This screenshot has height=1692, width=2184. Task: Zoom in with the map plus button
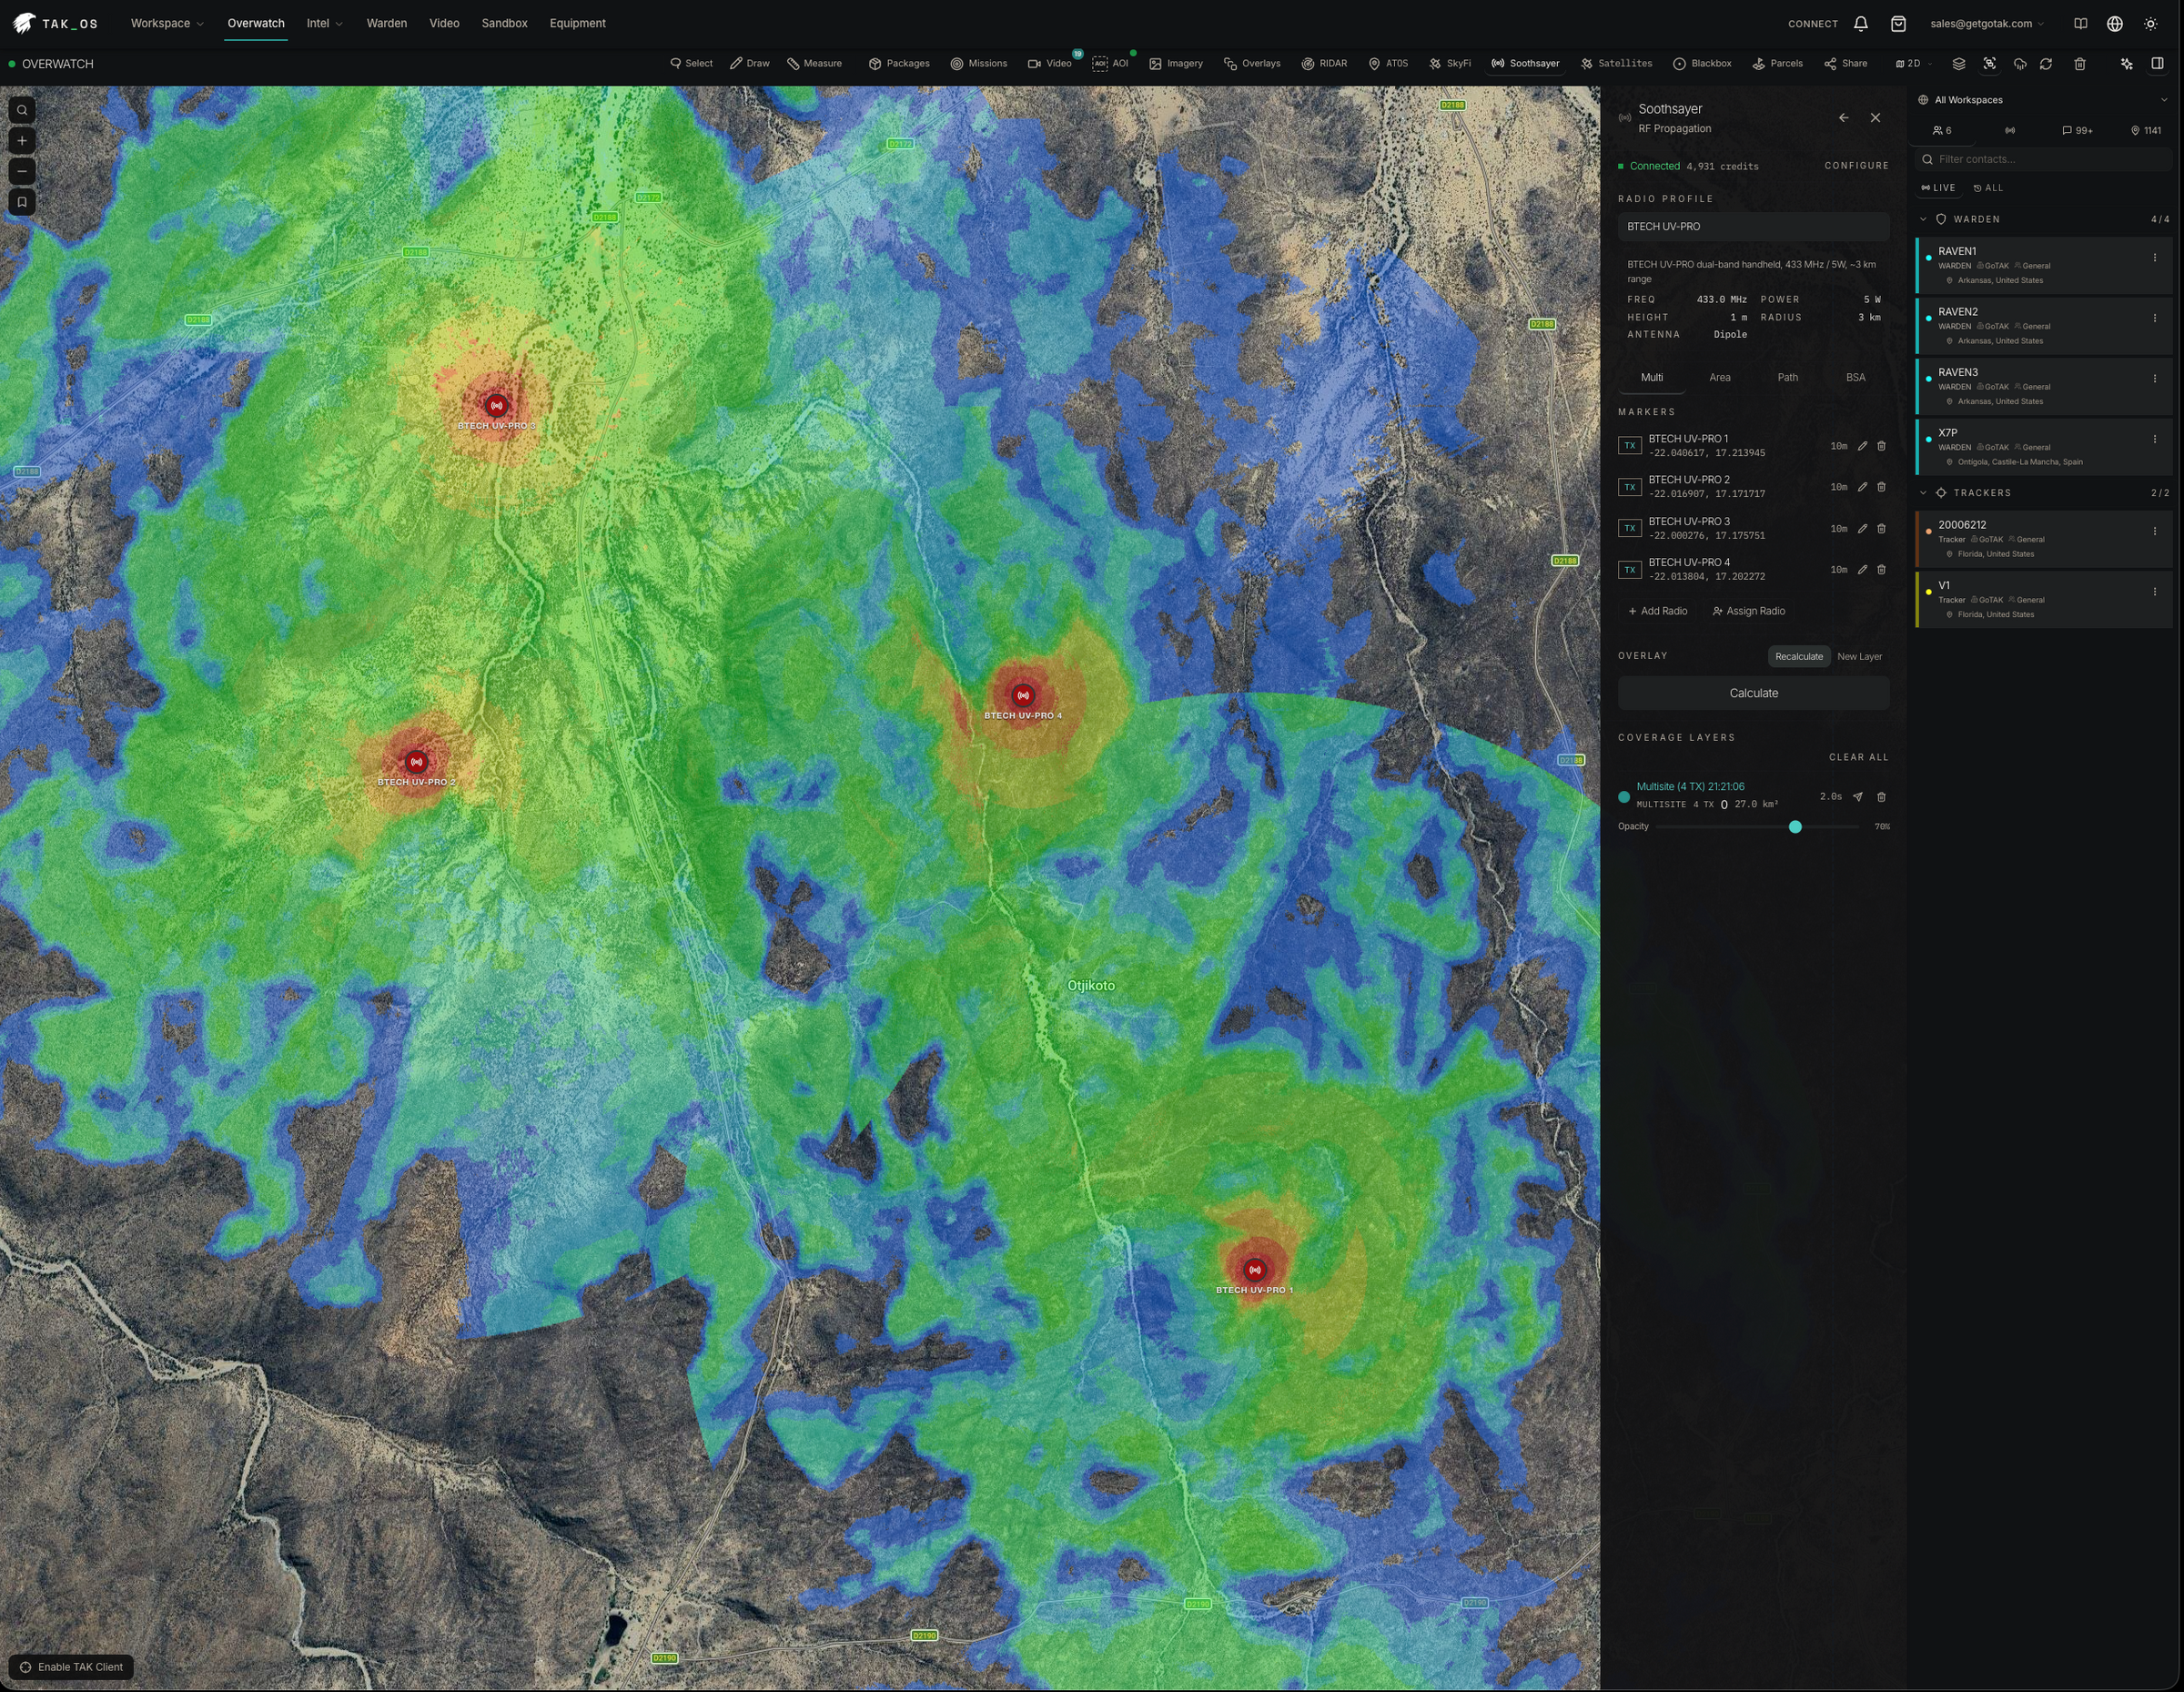point(22,141)
